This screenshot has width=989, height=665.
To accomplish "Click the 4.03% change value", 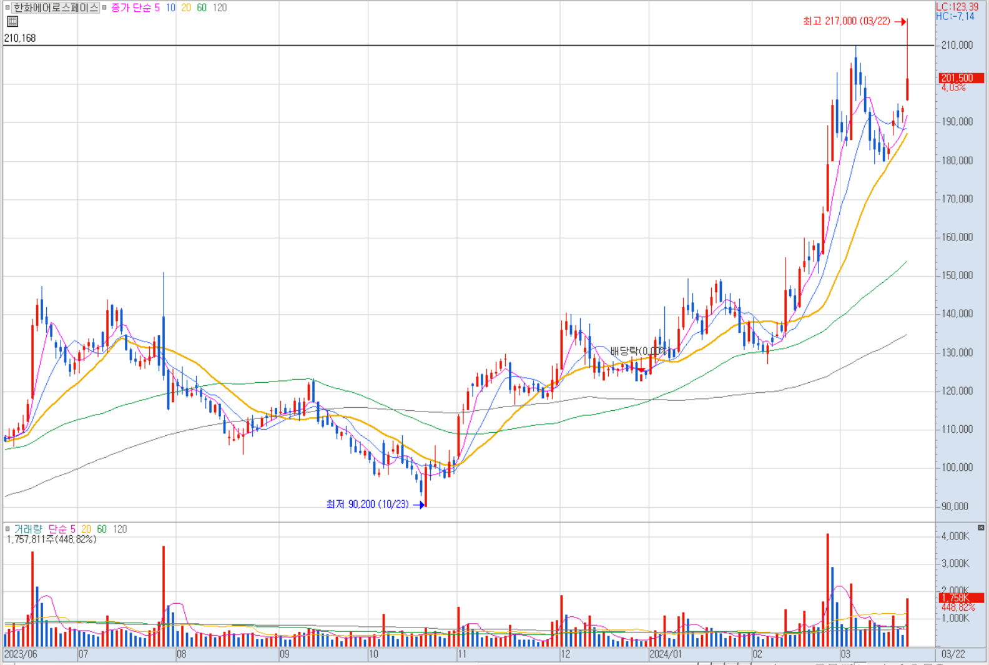I will coord(953,87).
